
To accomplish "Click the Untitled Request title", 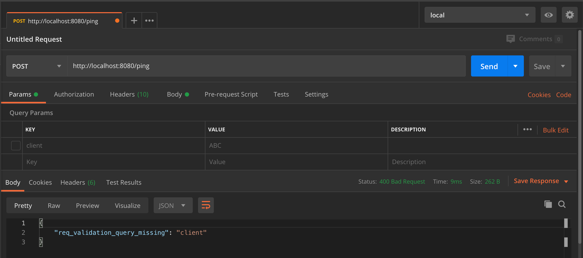I will tap(34, 39).
